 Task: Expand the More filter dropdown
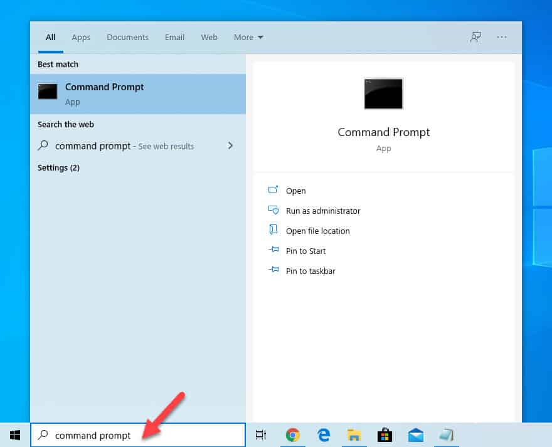pos(248,38)
